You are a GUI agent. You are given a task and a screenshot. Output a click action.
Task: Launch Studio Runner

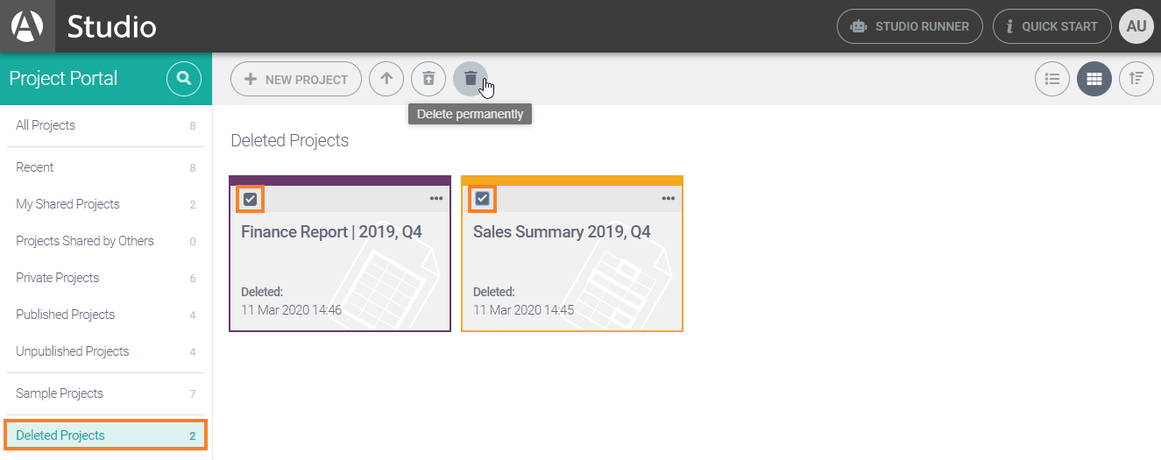tap(910, 26)
